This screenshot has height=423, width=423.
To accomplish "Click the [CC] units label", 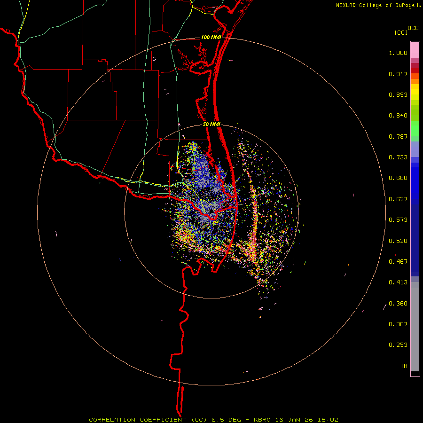I will pos(401,32).
